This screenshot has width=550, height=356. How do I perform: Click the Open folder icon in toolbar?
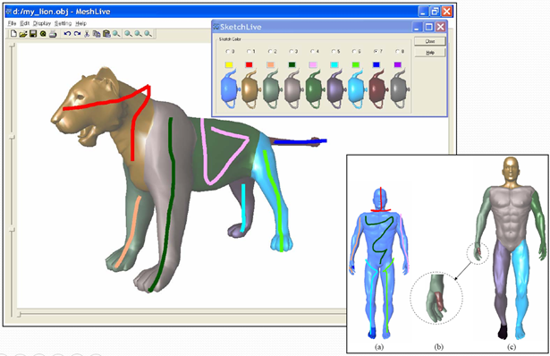pos(23,34)
